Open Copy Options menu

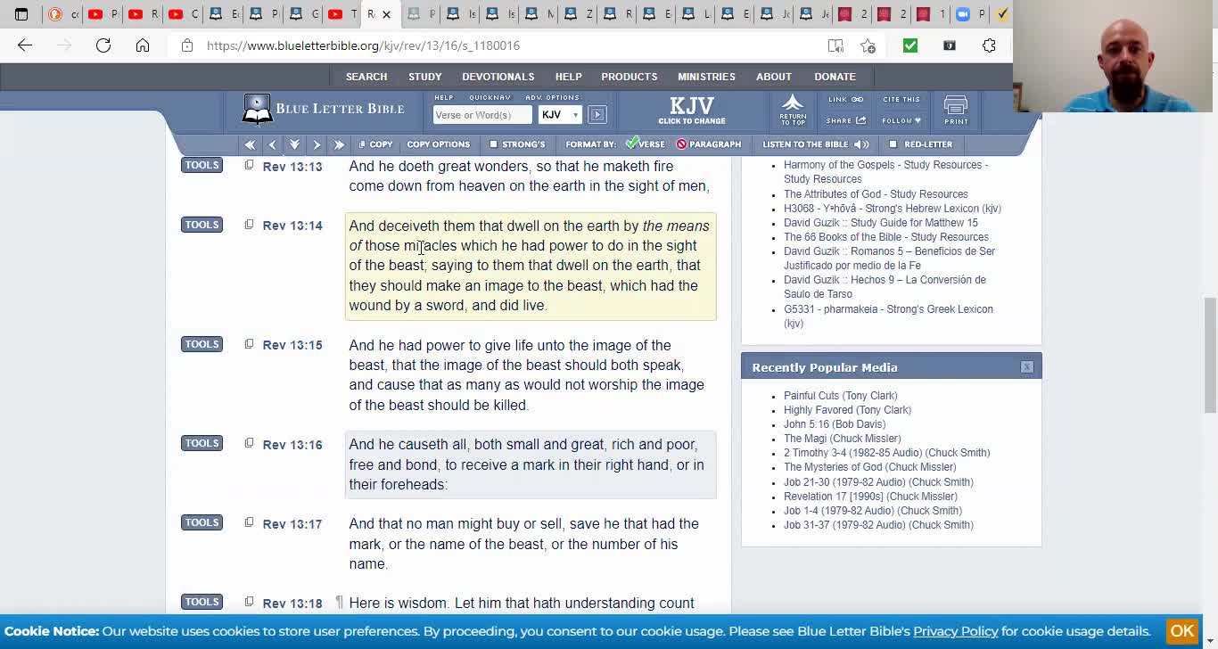(438, 144)
